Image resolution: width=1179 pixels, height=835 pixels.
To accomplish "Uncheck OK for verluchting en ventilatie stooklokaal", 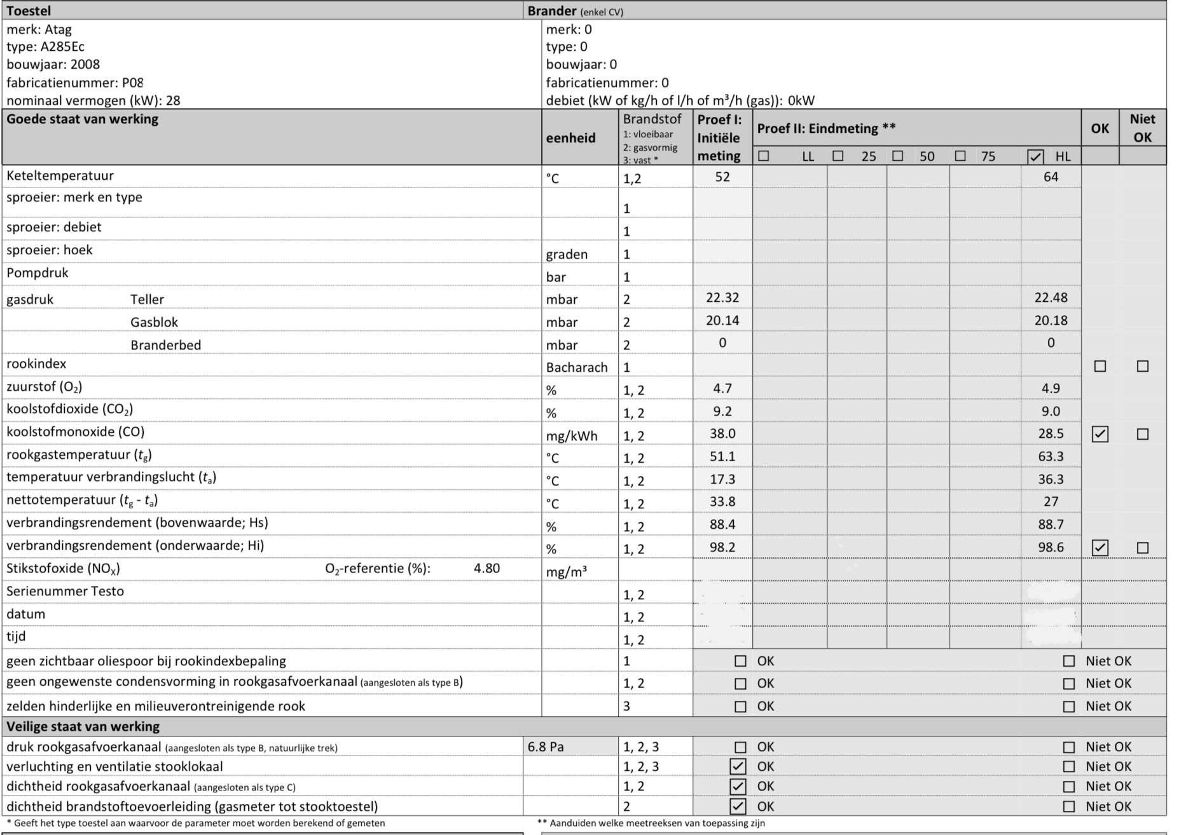I will tap(738, 767).
